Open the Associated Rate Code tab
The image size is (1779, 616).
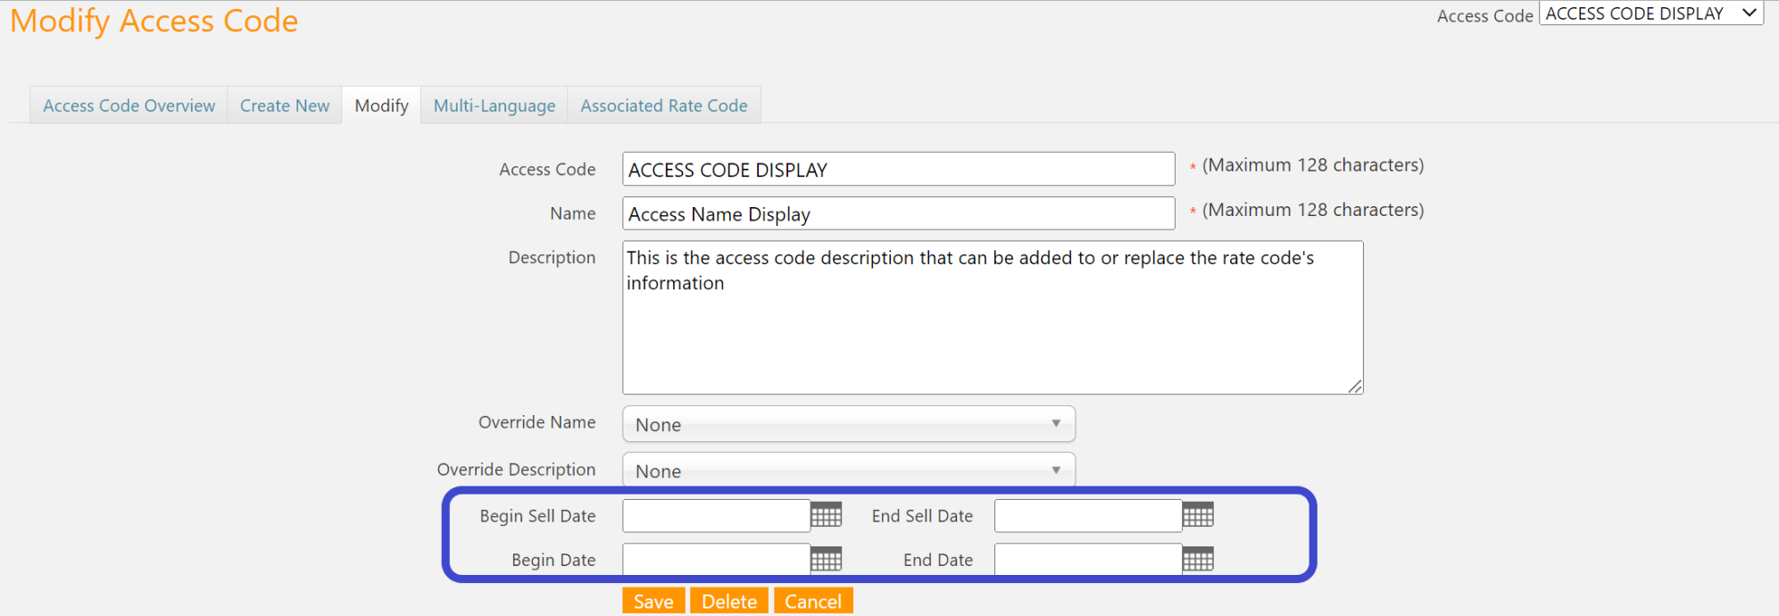click(x=664, y=105)
